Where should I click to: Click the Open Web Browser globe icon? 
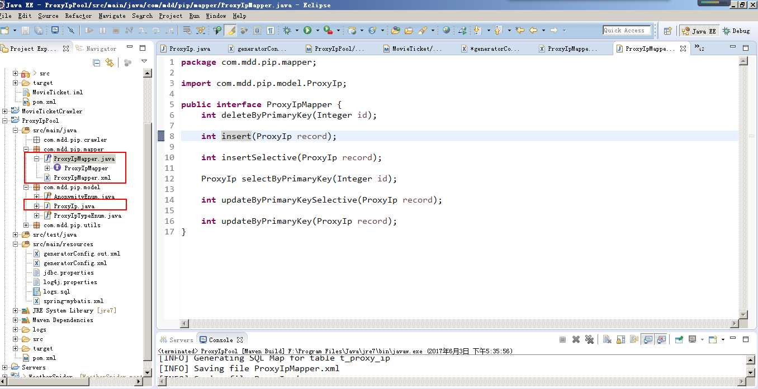pos(446,31)
